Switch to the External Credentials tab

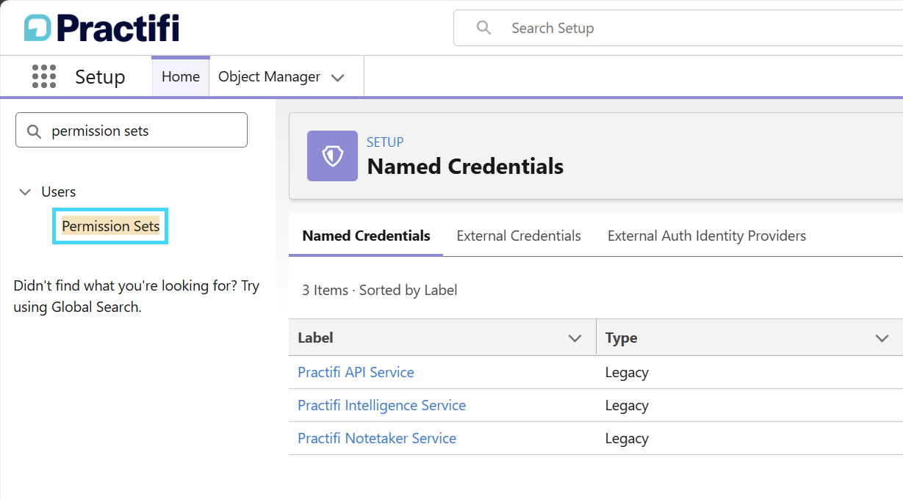click(519, 236)
